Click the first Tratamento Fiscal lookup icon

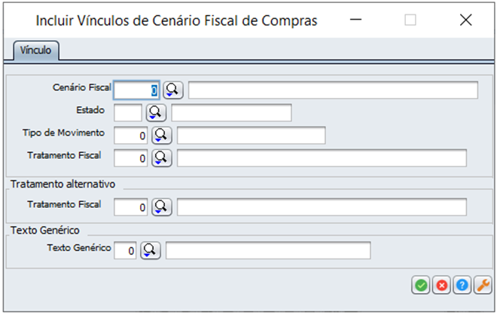coord(162,158)
